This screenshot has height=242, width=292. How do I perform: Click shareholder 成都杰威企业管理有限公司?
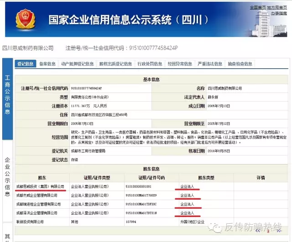(x=36, y=196)
